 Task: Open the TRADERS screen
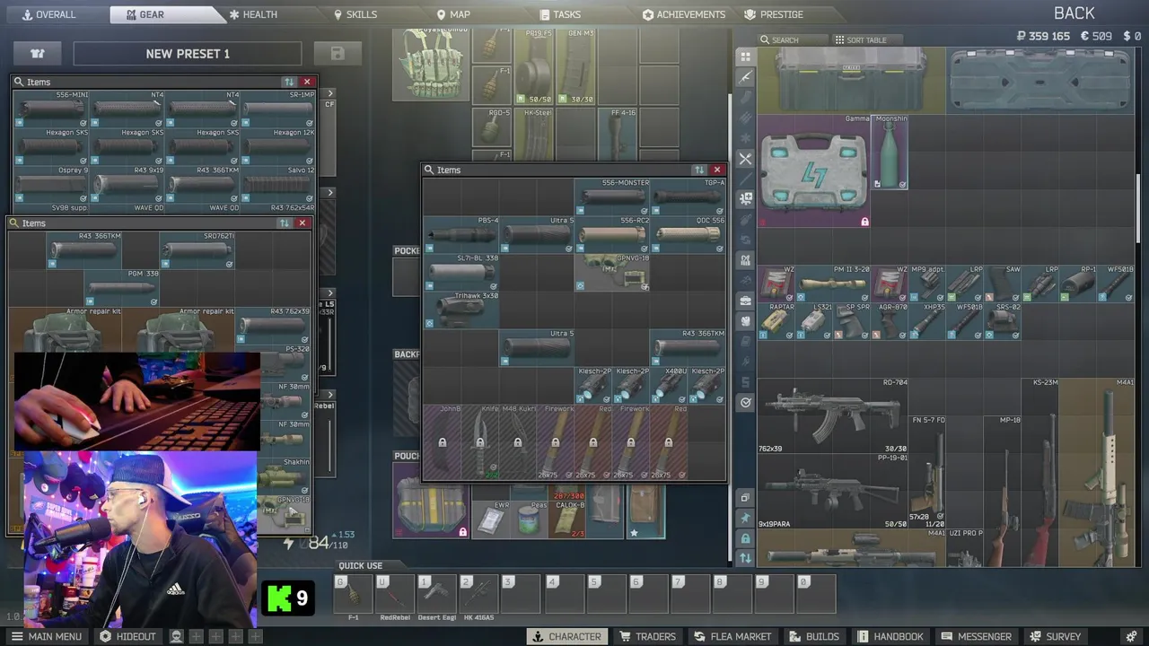pos(647,636)
